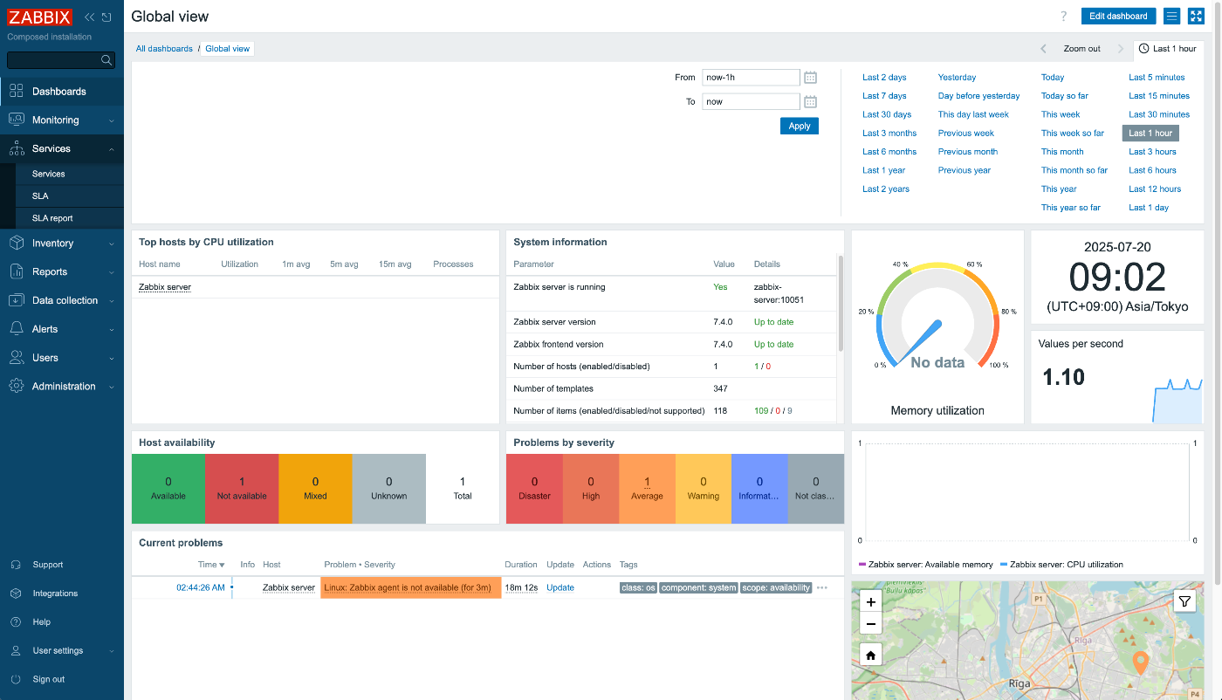Click the Reports chart icon
The height and width of the screenshot is (700, 1222).
[17, 271]
